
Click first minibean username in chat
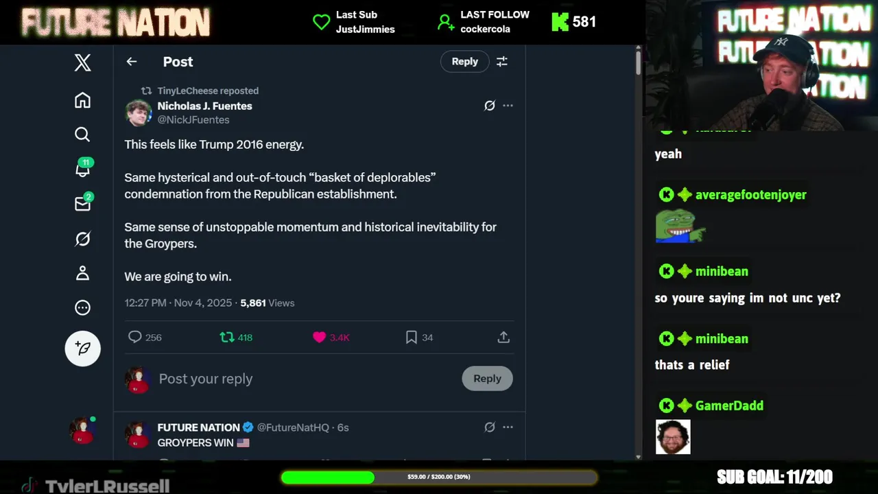click(x=722, y=271)
